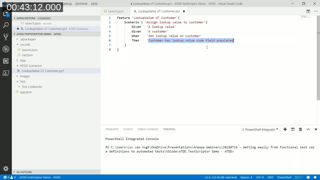The height and width of the screenshot is (180, 320).
Task: Click 'A lookup value' on line 3
Action: click(x=161, y=27)
